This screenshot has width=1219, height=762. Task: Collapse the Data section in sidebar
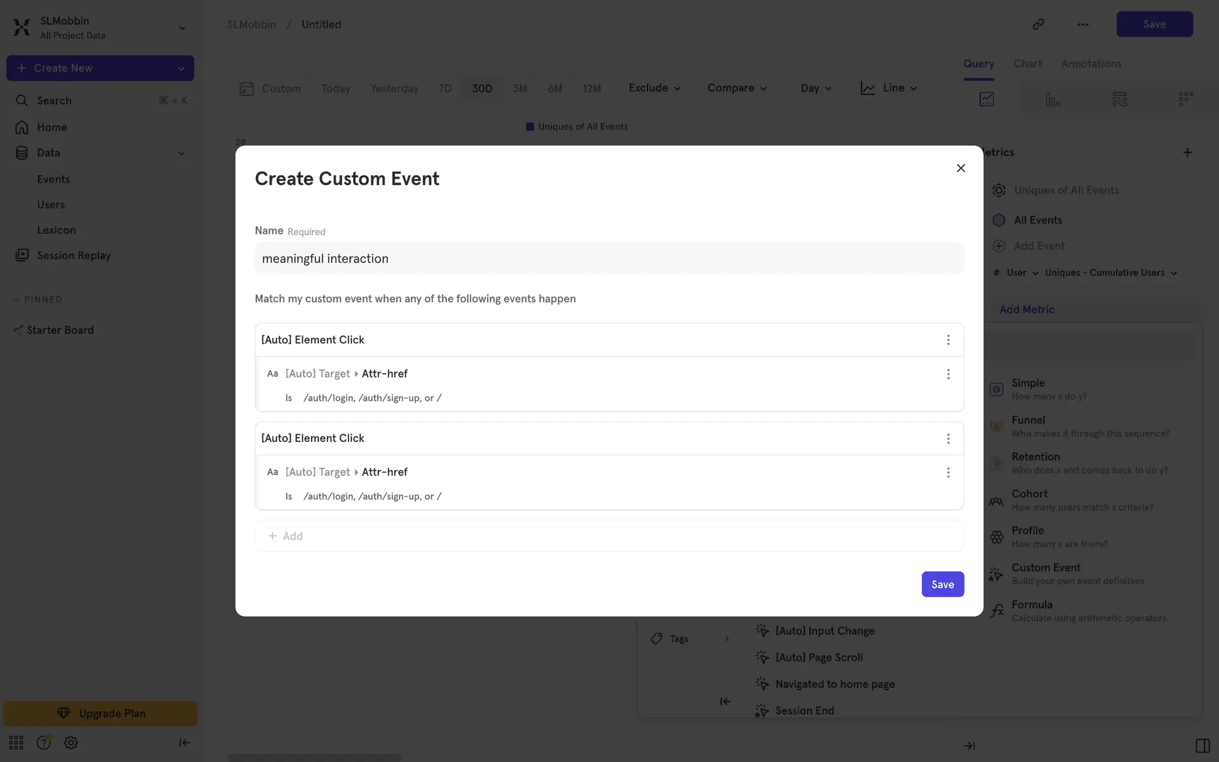(x=181, y=153)
